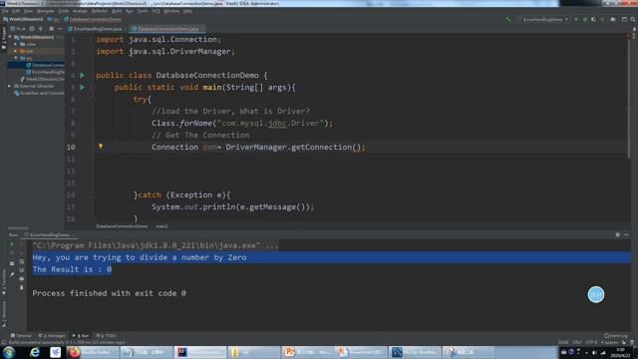Click the collapse all icon in Project panel
The height and width of the screenshot is (359, 638).
click(x=41, y=29)
